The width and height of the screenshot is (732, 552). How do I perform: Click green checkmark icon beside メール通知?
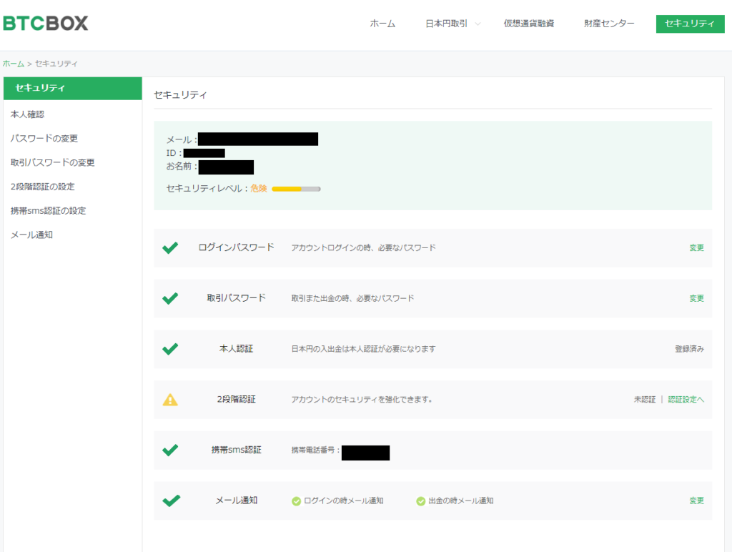click(x=170, y=501)
